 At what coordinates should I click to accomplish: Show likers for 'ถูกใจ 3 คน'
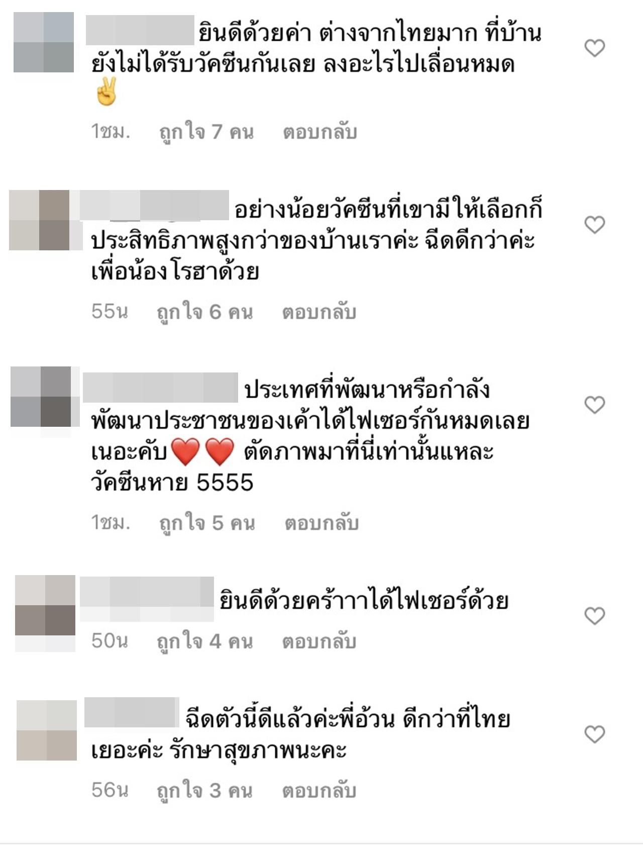(x=204, y=791)
